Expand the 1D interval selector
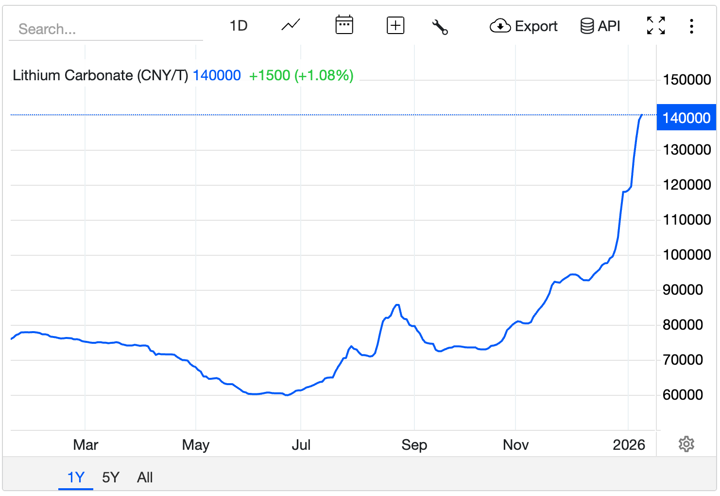Screen dimensions: 720x496 (239, 26)
